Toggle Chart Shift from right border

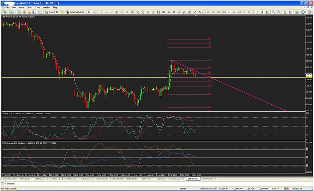pos(290,12)
